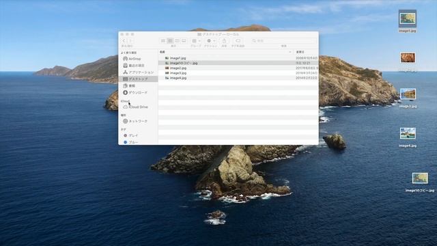
Task: Open ネットワーク in the sidebar
Action: pos(138,122)
